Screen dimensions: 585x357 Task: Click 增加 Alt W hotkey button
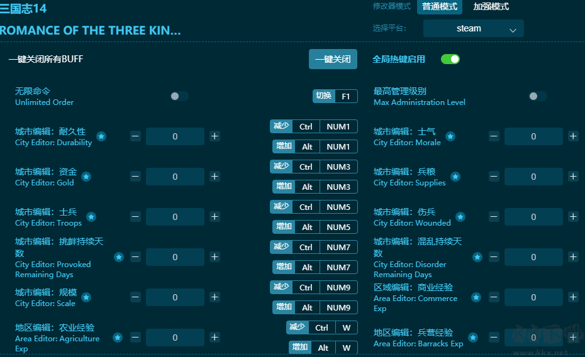tap(323, 348)
